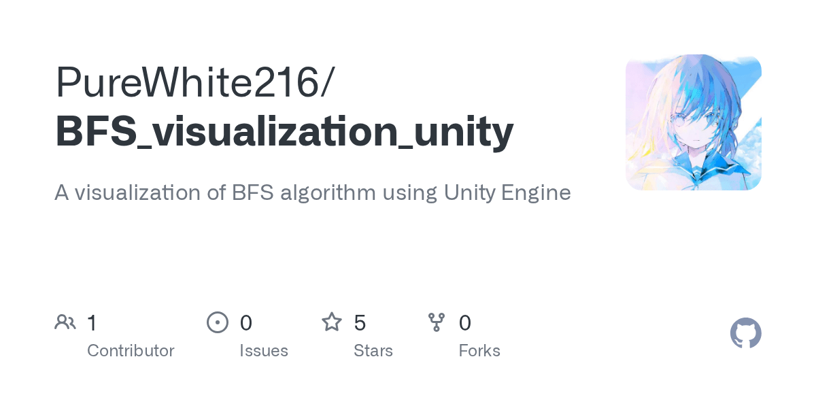
Task: Click the 0 count above Forks
Action: pyautogui.click(x=465, y=323)
